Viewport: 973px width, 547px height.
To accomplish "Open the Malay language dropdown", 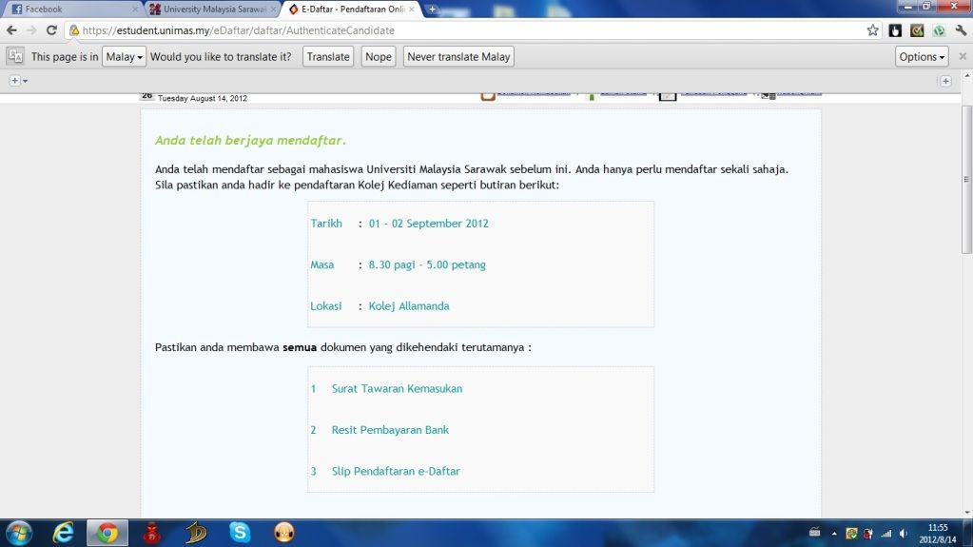I will (124, 57).
